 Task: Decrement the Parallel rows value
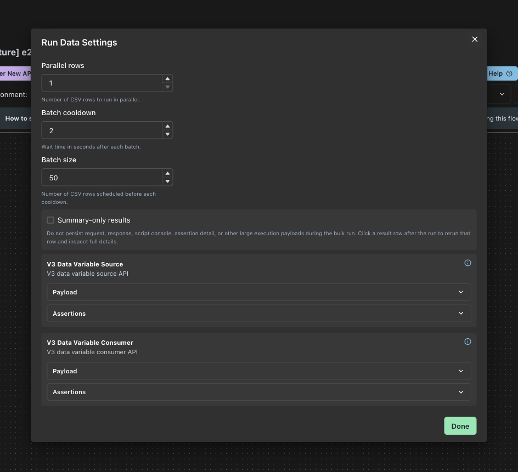click(x=167, y=87)
